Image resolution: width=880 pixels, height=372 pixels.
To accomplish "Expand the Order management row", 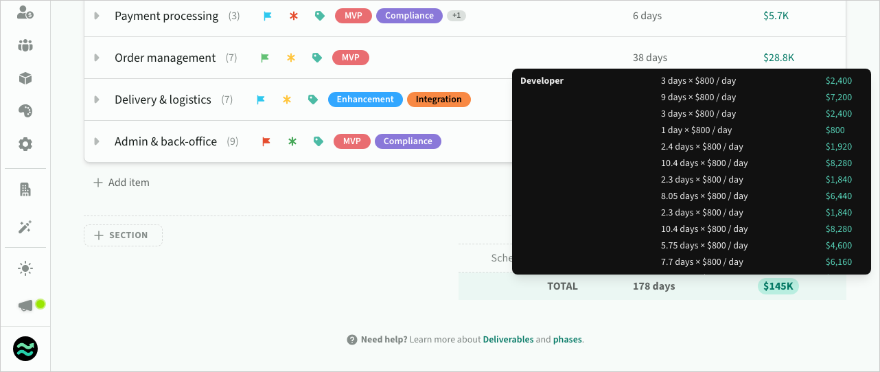I will click(97, 58).
